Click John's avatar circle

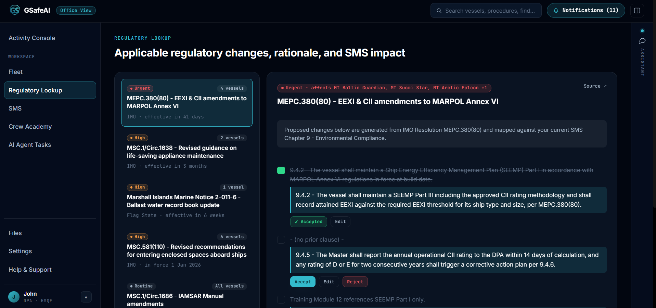click(14, 297)
